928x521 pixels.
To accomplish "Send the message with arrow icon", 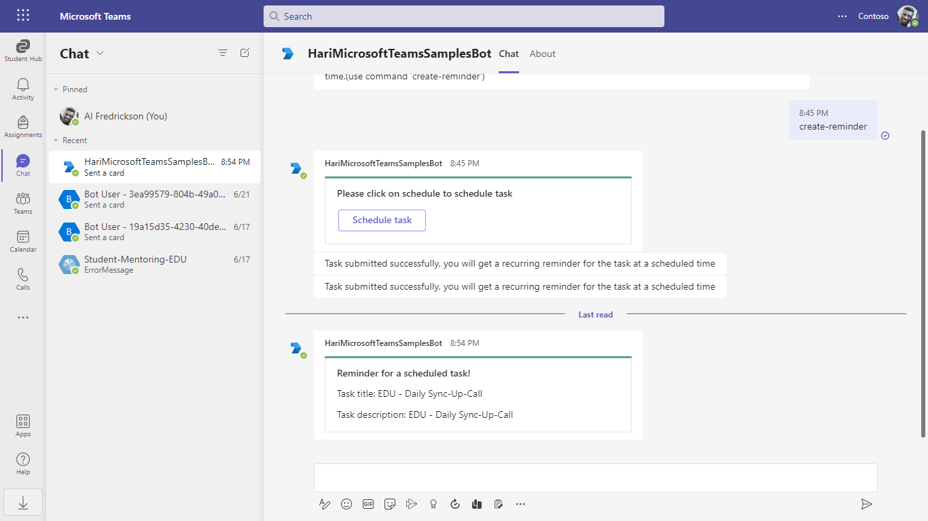I will point(866,504).
